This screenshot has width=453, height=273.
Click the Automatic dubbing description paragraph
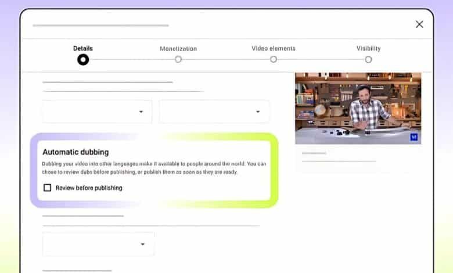pyautogui.click(x=154, y=168)
